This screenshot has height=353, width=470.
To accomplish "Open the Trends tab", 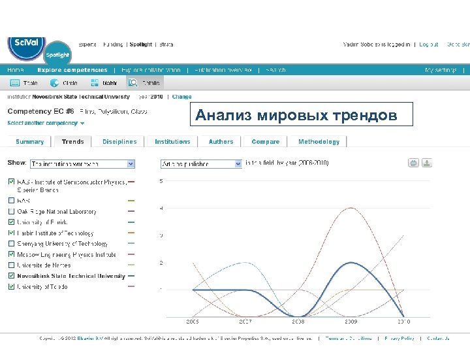I will point(72,142).
